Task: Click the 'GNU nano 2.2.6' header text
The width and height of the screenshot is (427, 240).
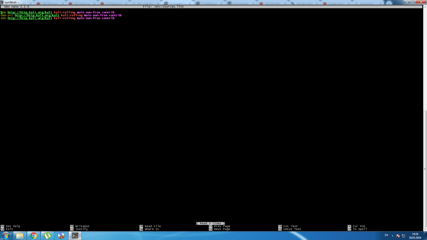Action: pyautogui.click(x=17, y=7)
